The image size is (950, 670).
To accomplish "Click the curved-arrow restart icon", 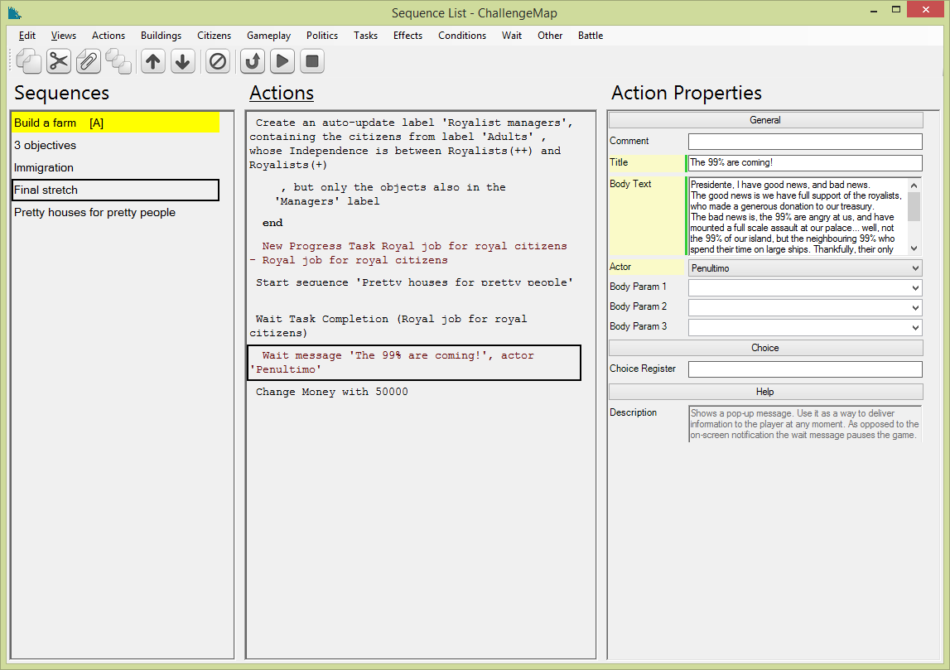I will pyautogui.click(x=253, y=61).
